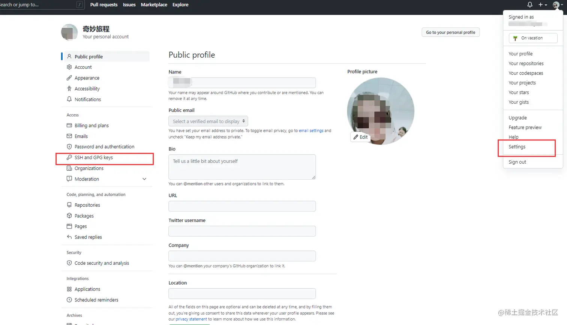Click Go to your personal profile button
The height and width of the screenshot is (325, 567).
pyautogui.click(x=450, y=33)
